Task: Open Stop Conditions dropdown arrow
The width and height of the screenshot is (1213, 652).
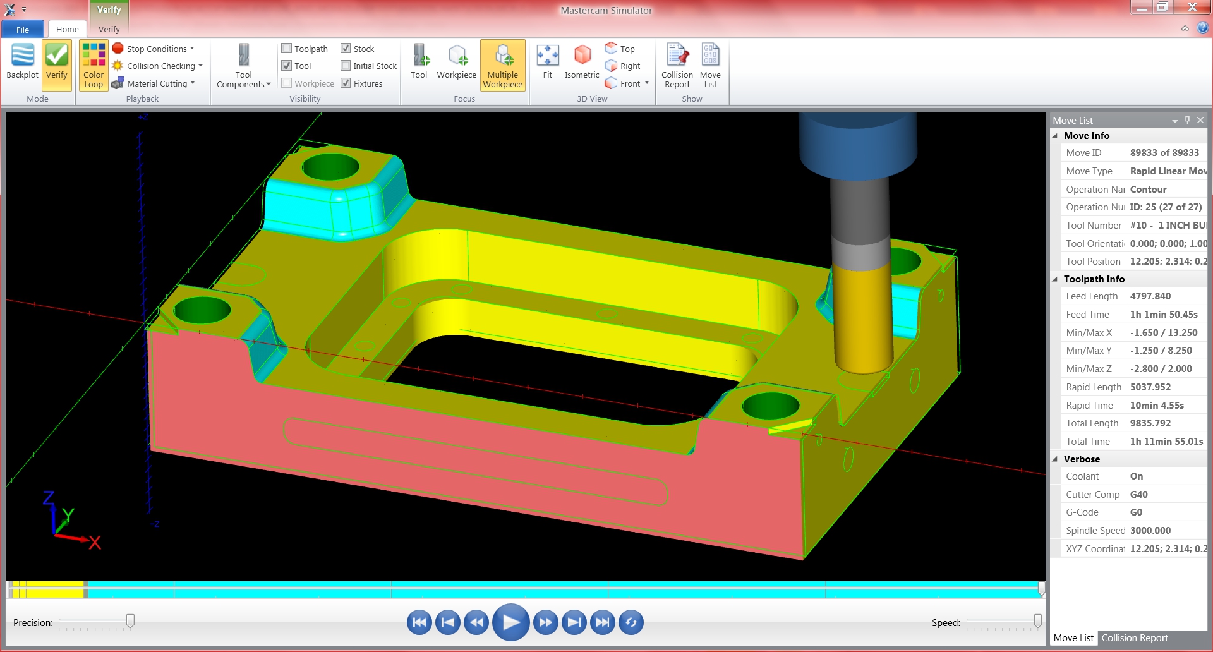Action: coord(192,48)
